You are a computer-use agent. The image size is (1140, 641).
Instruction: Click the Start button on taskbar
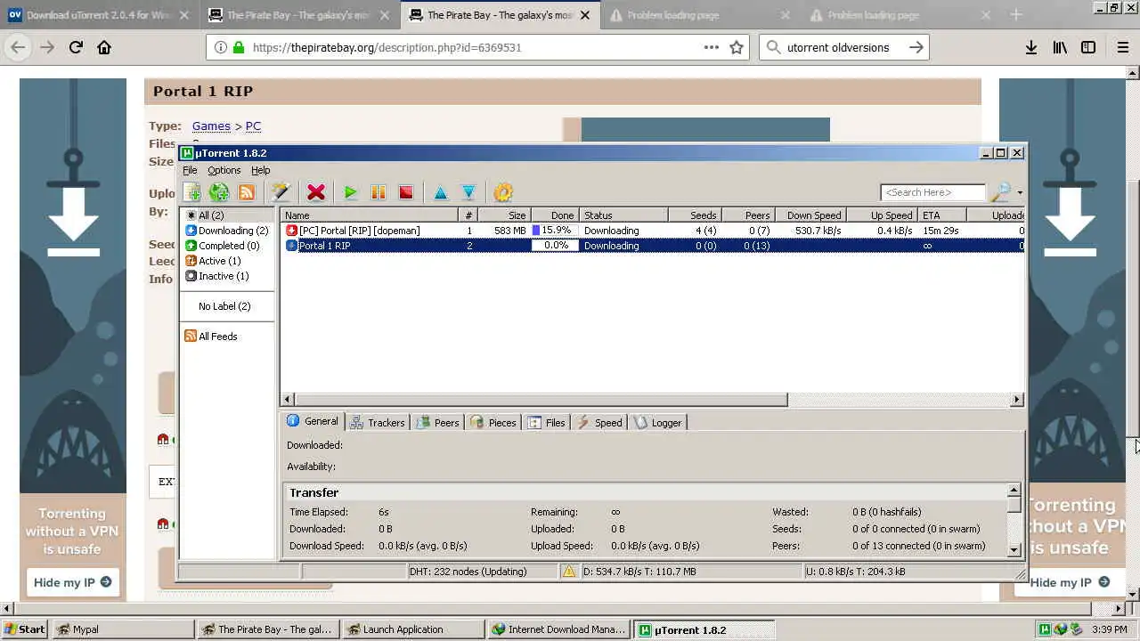coord(24,629)
